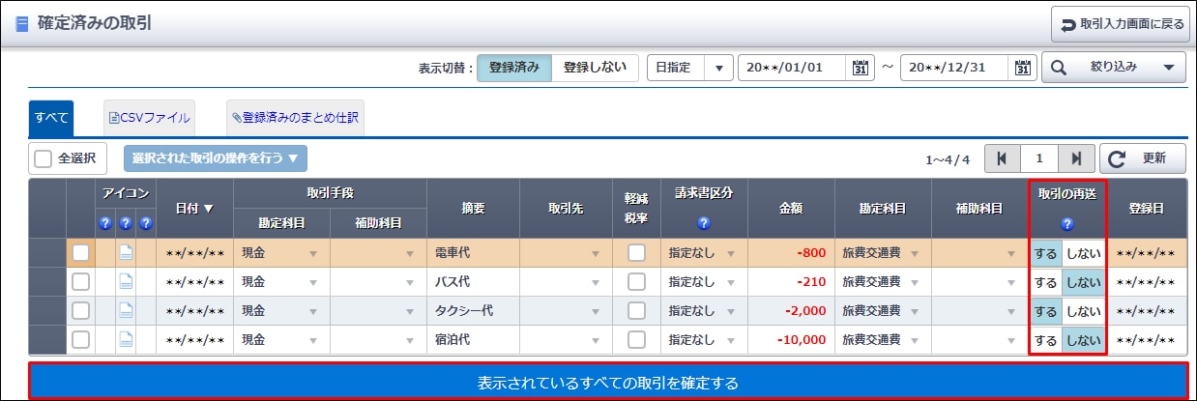Click the document icon in the 電車代 row
The height and width of the screenshot is (401, 1197).
(x=125, y=253)
